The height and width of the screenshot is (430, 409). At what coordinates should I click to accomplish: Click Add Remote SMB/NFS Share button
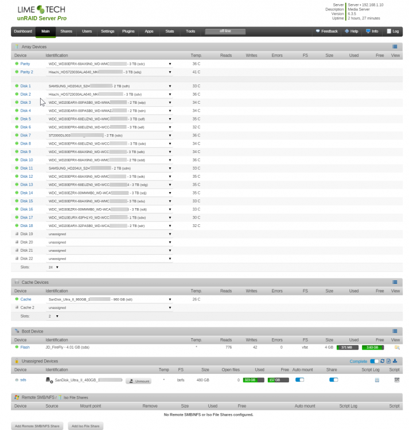[37, 426]
